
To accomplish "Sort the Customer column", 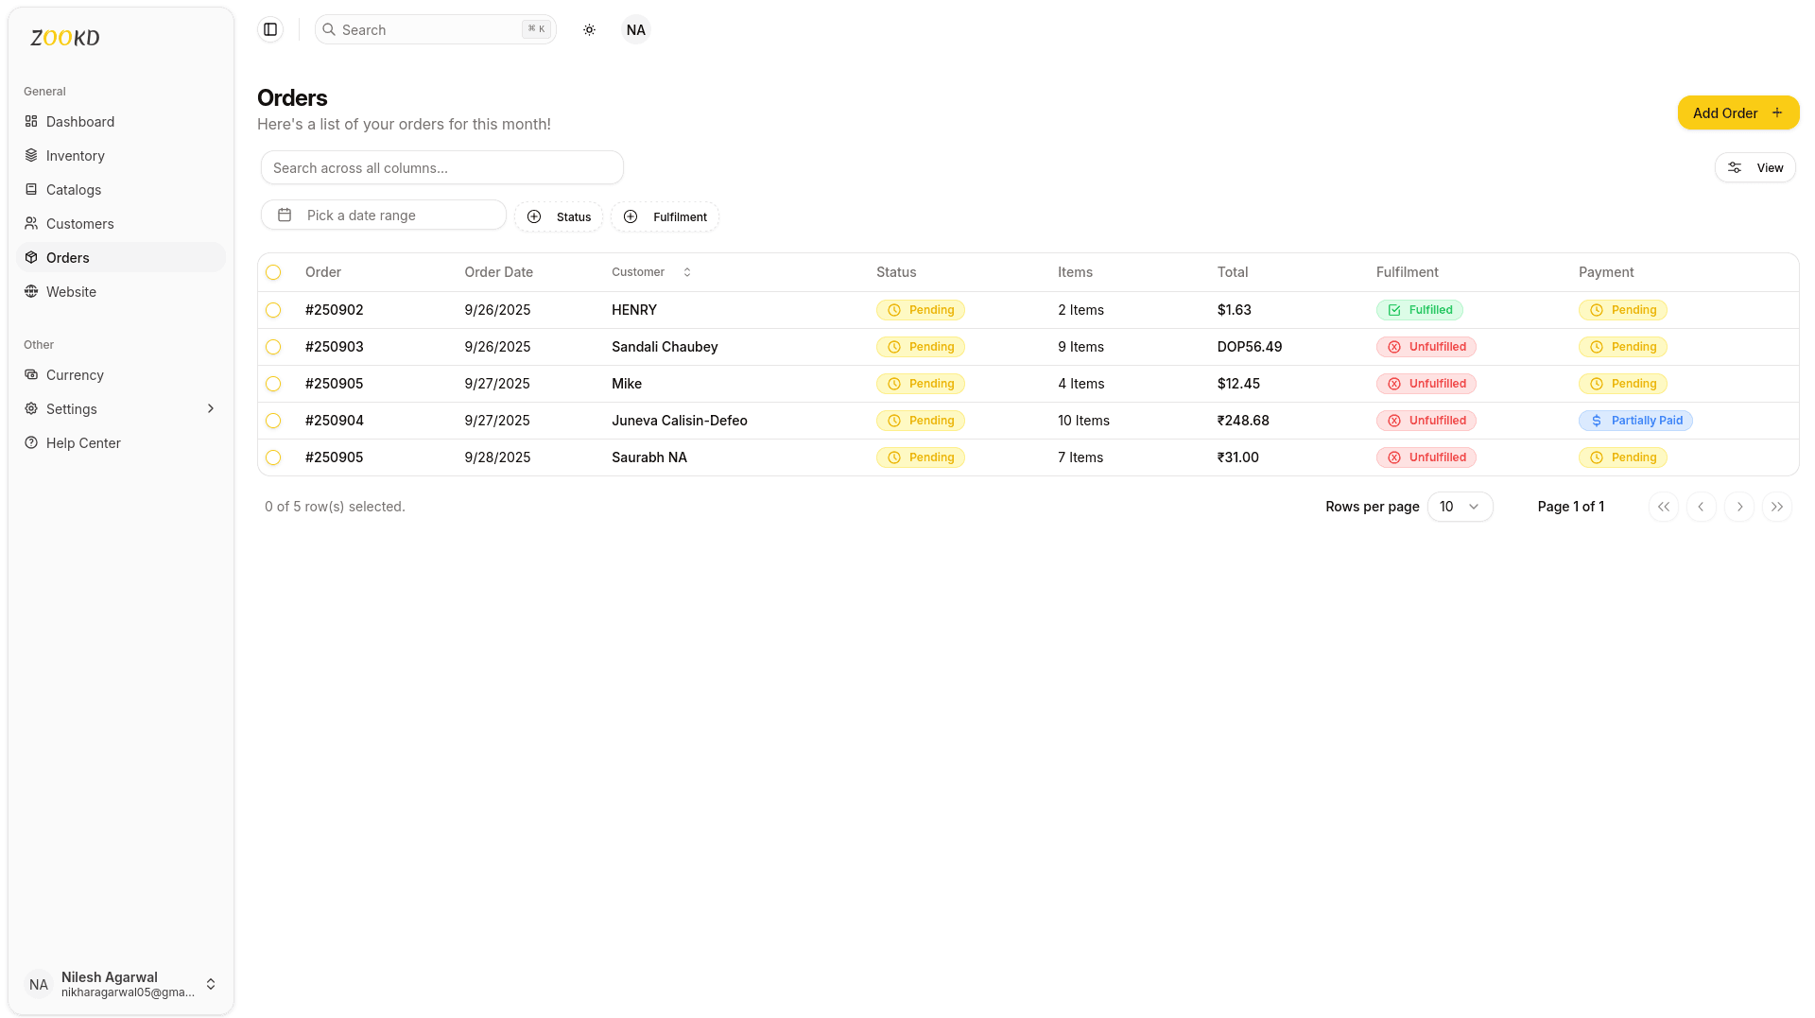I will [x=687, y=272].
